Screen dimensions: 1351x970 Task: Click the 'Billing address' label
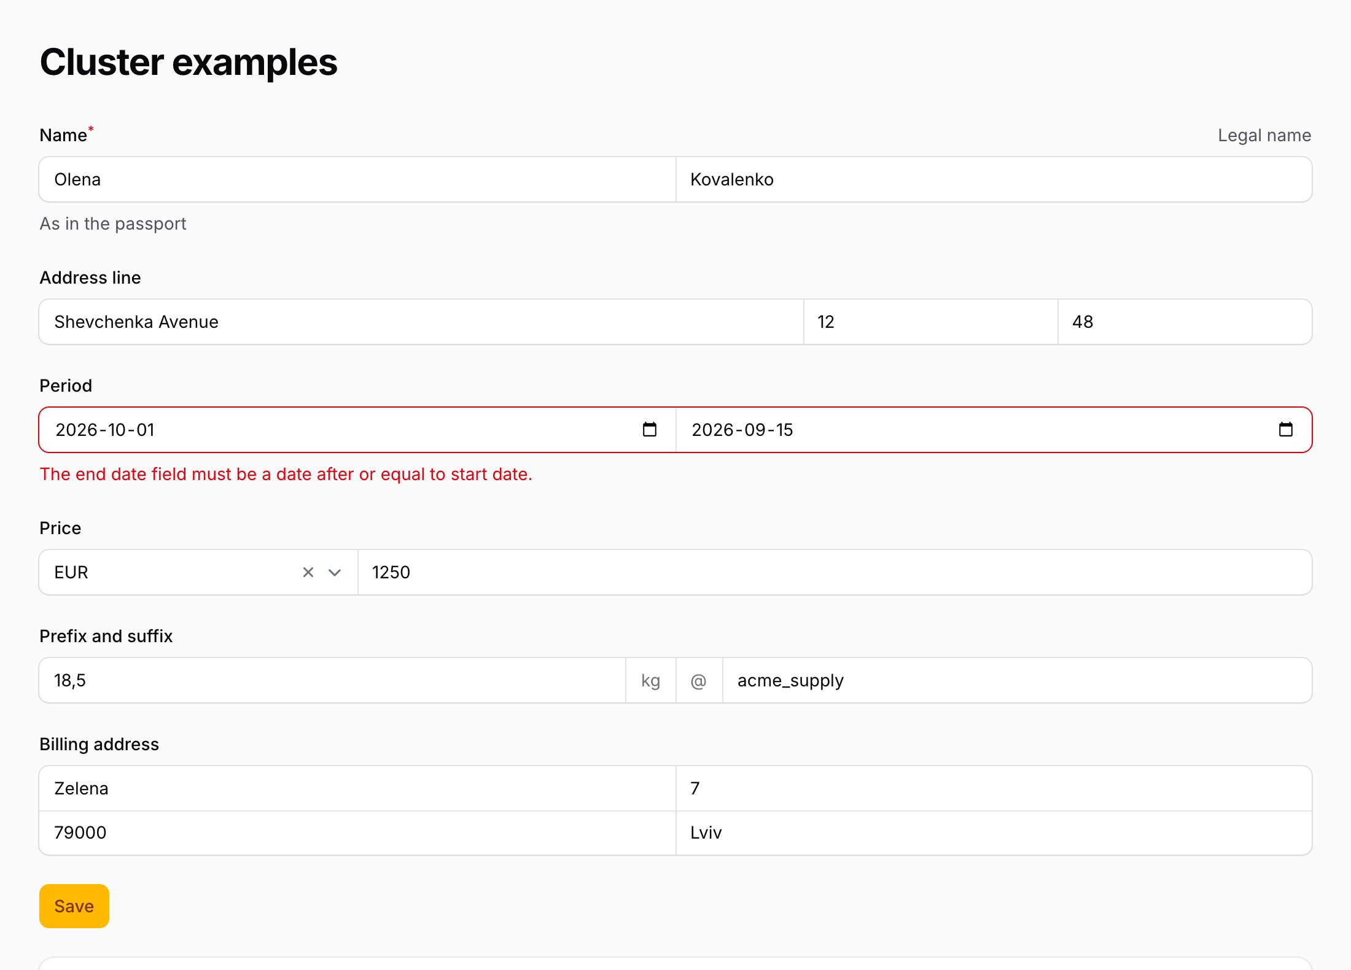(x=99, y=744)
